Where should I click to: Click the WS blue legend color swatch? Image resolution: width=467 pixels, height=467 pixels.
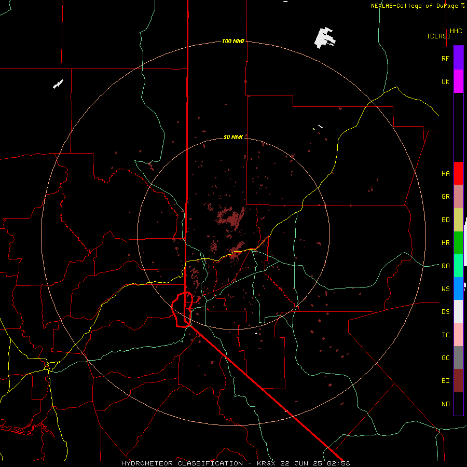pyautogui.click(x=458, y=289)
